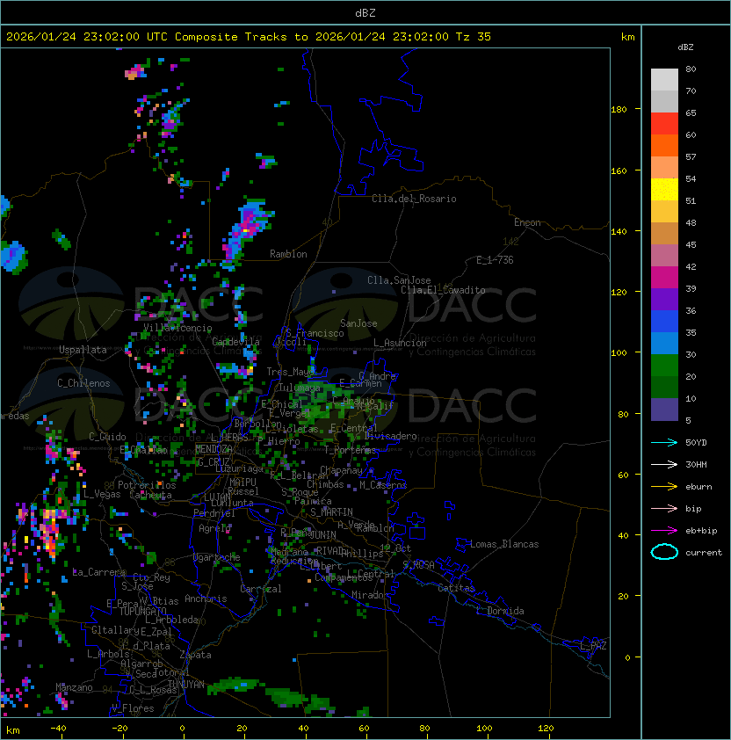This screenshot has width=731, height=740.
Task: Click the '50YD' legend label
Action: [696, 443]
